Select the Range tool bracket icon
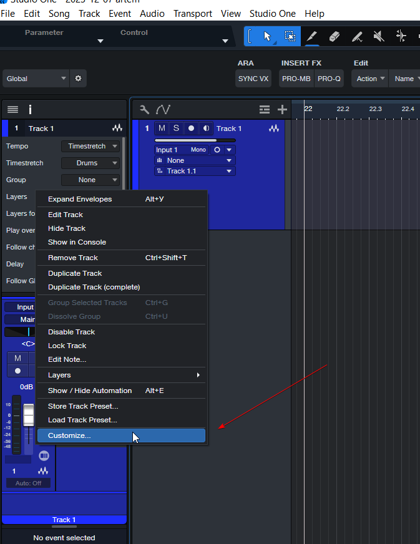This screenshot has height=544, width=420. [250, 36]
